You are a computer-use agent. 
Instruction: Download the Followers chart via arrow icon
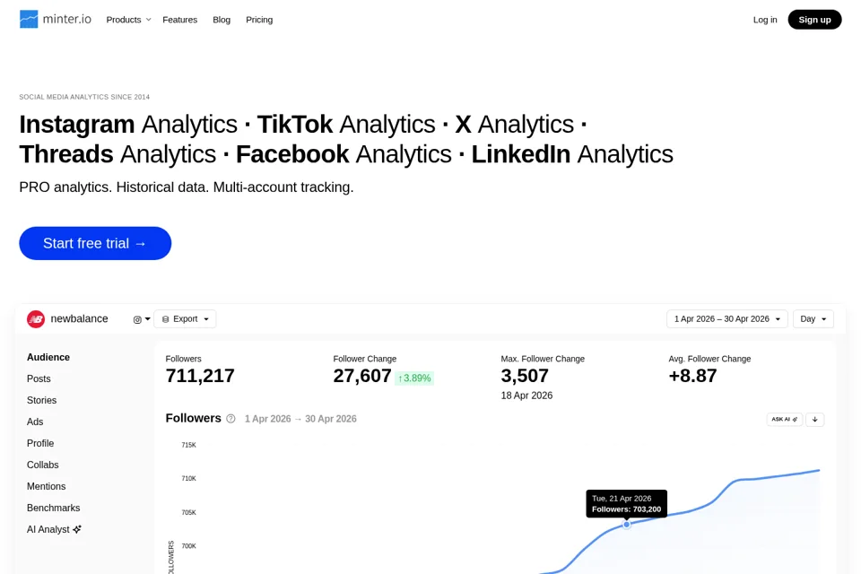pos(815,420)
